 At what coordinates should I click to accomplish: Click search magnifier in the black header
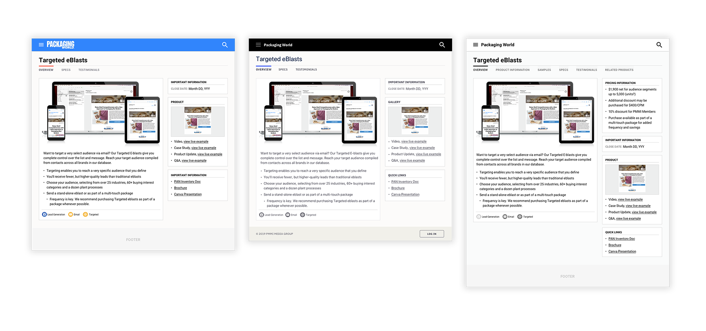(x=442, y=45)
